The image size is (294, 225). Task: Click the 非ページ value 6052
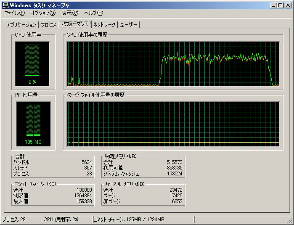pyautogui.click(x=177, y=201)
